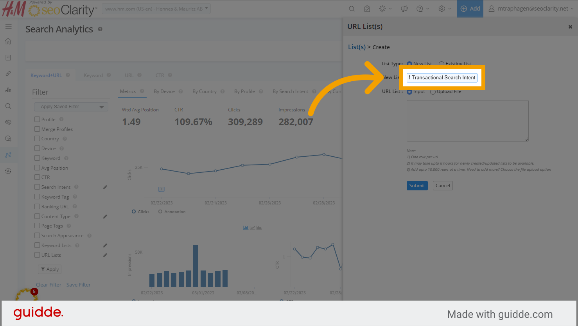Click help icon beside Search Analytics title
578x326 pixels.
(x=100, y=29)
